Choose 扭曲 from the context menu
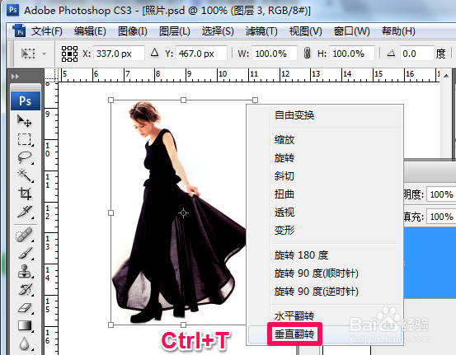This screenshot has height=355, width=456. (325, 194)
